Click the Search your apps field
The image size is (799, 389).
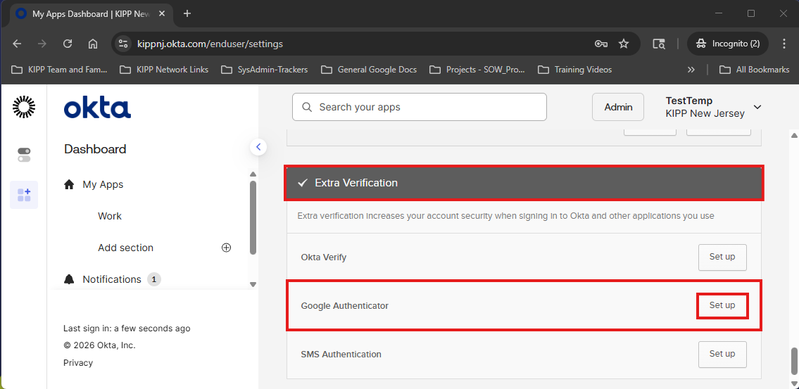coord(420,107)
